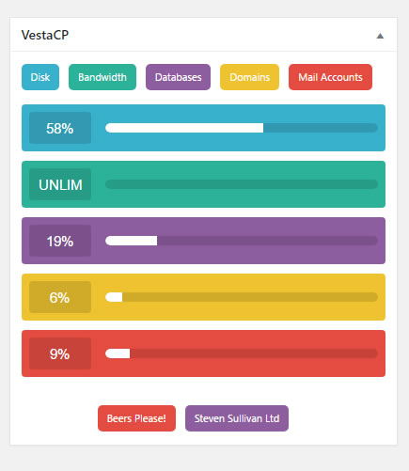Image resolution: width=409 pixels, height=471 pixels.
Task: Click the purple databases progress bar
Action: coord(242,241)
